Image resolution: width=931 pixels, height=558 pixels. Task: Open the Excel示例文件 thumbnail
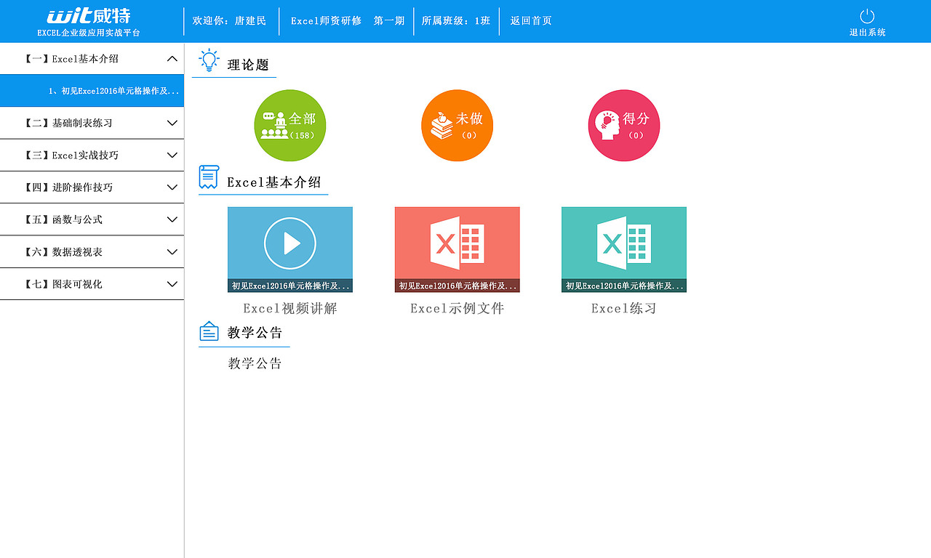[457, 249]
